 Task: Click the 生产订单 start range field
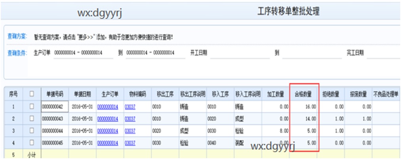point(84,53)
